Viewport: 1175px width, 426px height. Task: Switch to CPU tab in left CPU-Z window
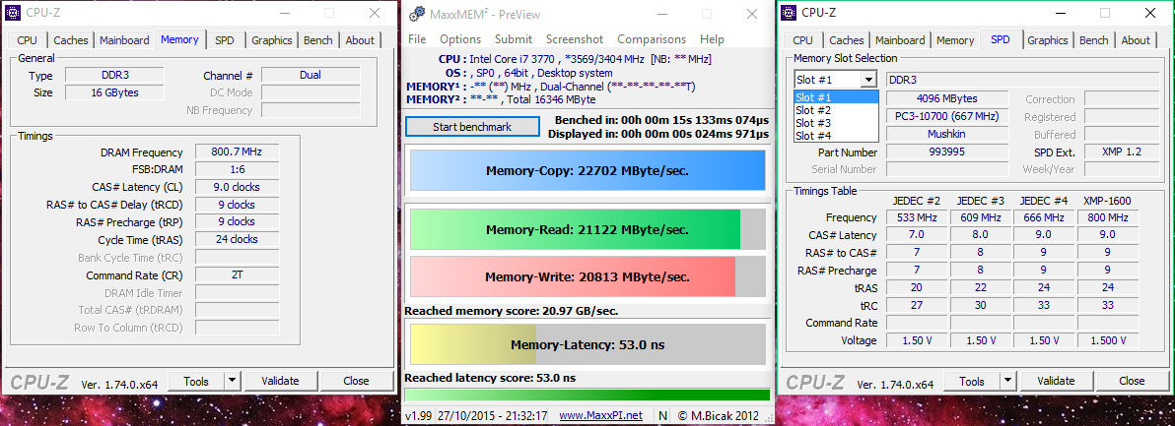coord(27,40)
